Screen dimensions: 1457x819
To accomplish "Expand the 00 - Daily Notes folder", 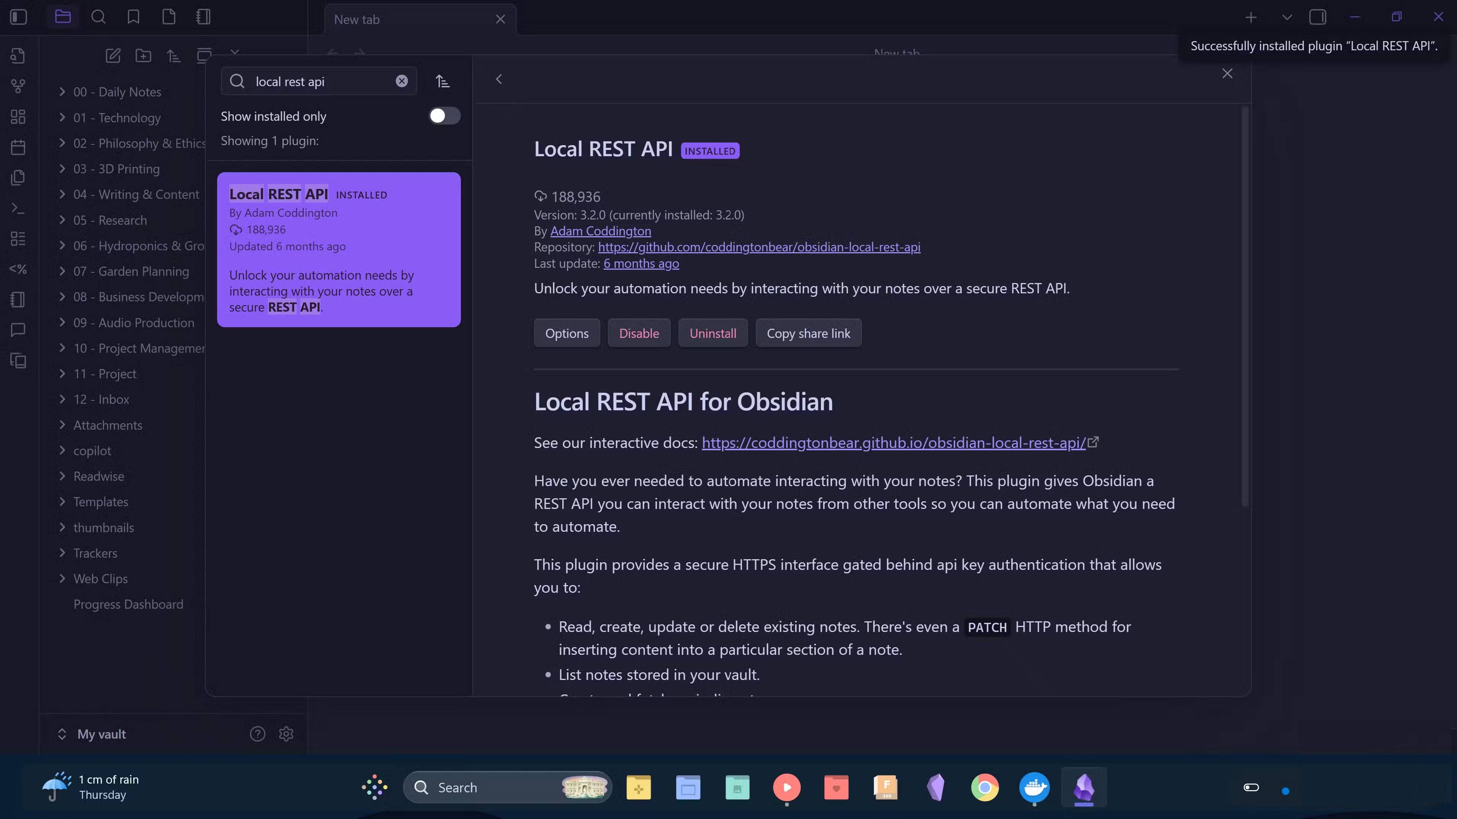I will pyautogui.click(x=62, y=92).
